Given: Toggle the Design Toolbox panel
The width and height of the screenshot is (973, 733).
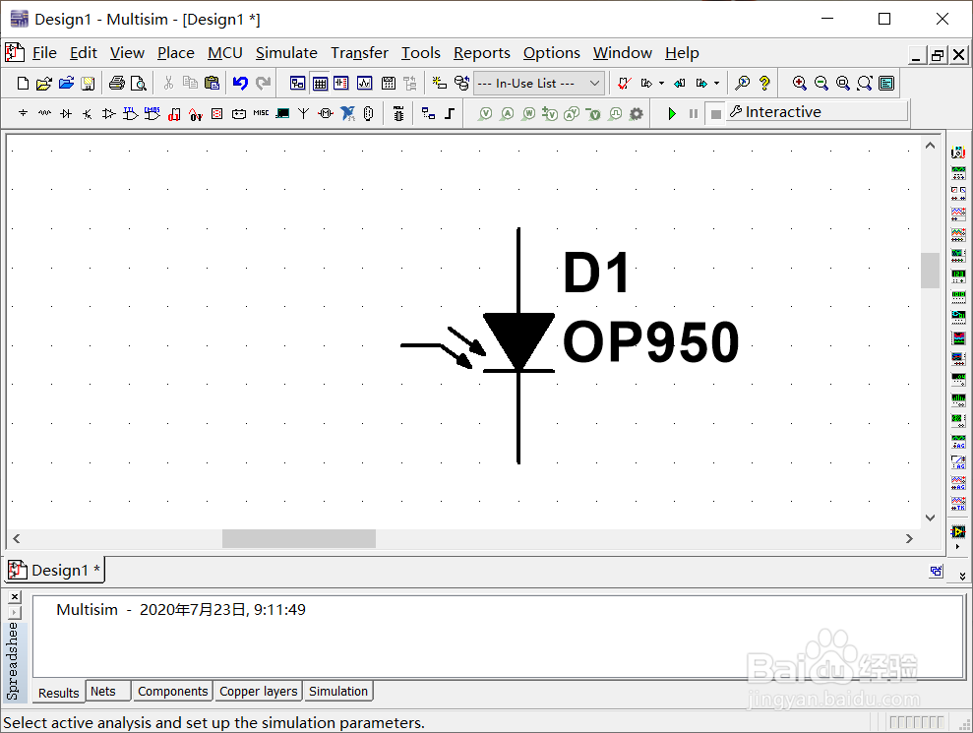Looking at the screenshot, I should tap(298, 84).
